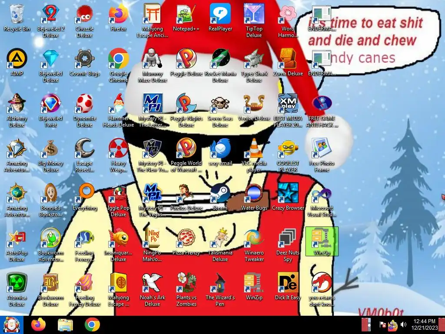
Task: Select the Crazy Browser star icon
Action: point(288,197)
